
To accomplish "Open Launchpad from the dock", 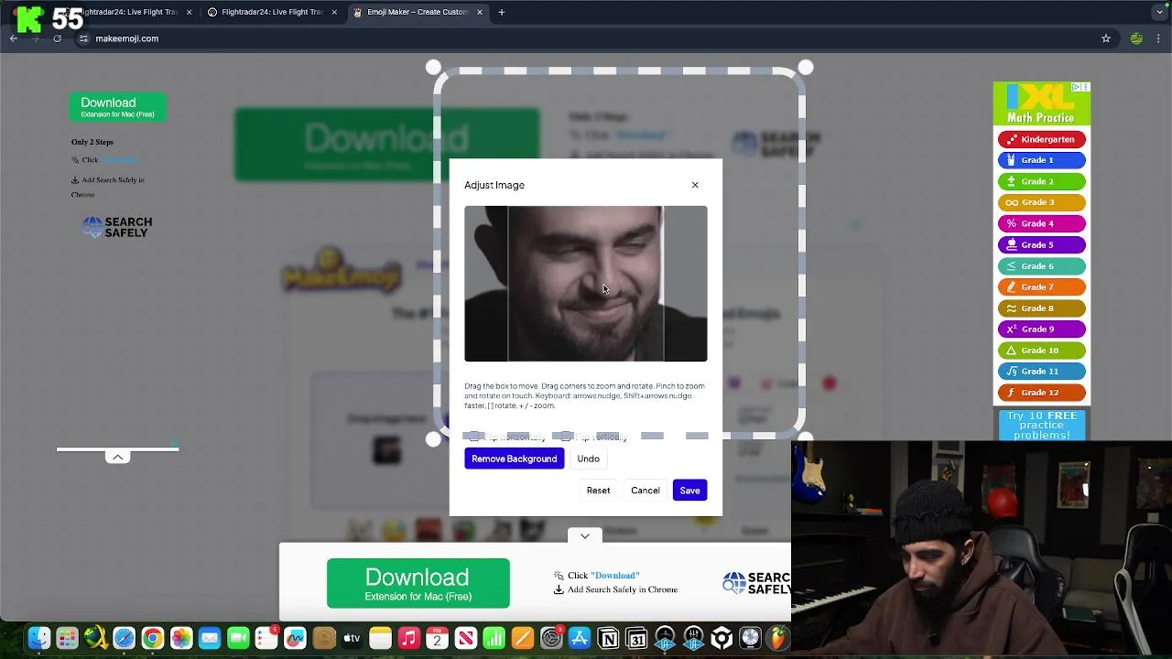I will [x=67, y=638].
